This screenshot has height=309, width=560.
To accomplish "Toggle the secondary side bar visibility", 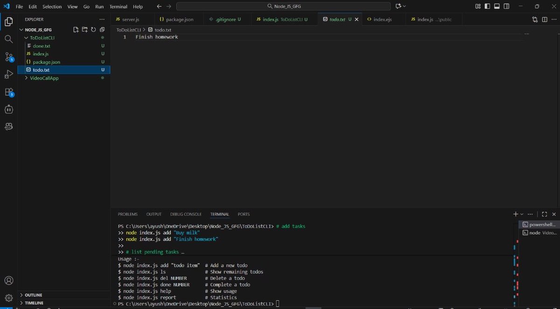I will [507, 7].
